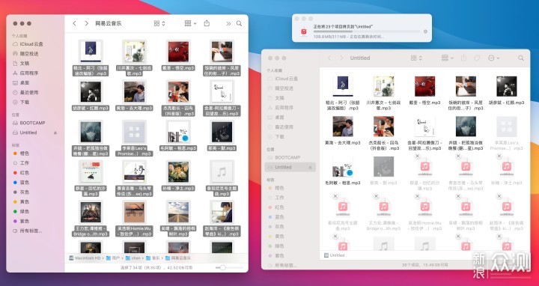
Task: Select BOOTCAMP volume in left window sidebar
Action: click(x=29, y=123)
